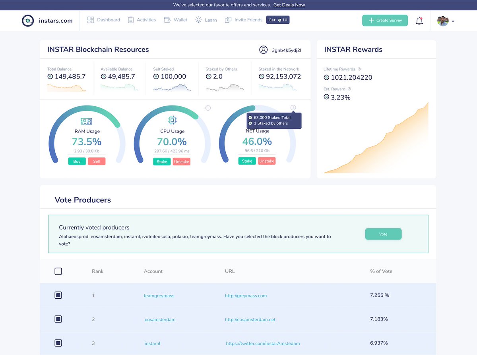Open the Dashboard menu item
Viewport: 477px width, 355px height.
click(x=103, y=20)
